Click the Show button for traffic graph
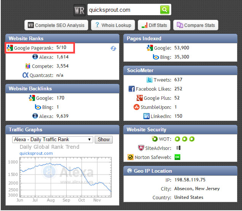This screenshot has height=211, width=242. (103, 139)
